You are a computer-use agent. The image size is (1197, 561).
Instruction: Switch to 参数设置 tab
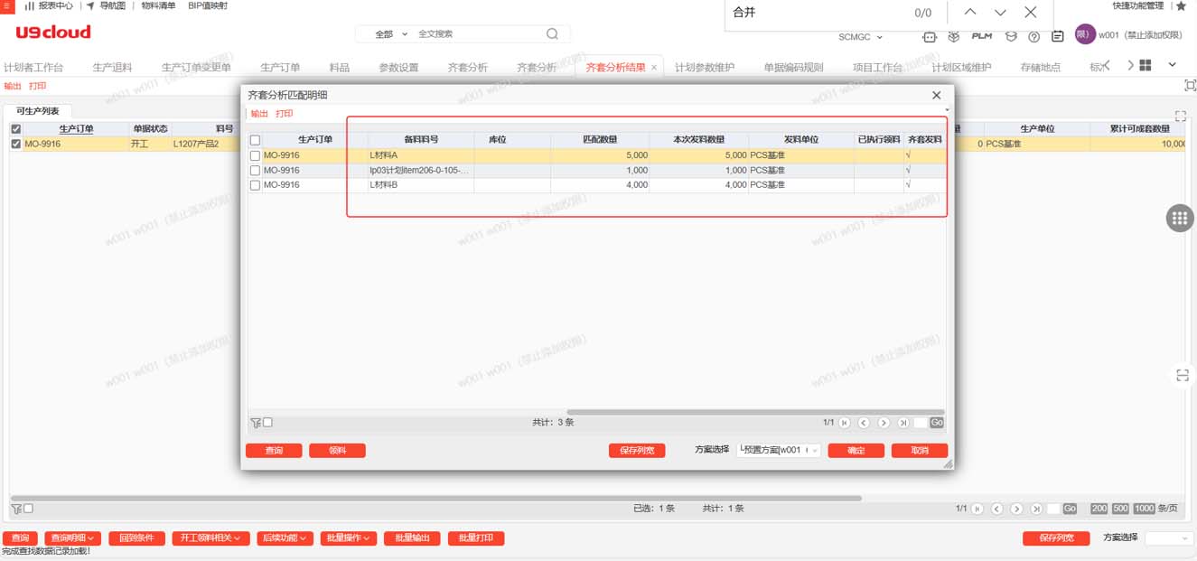coord(398,68)
